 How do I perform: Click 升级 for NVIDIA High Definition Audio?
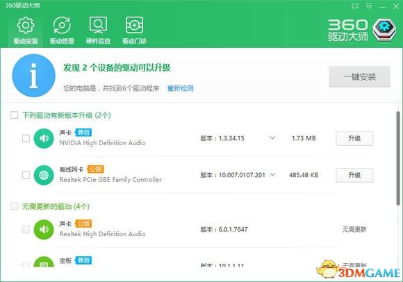point(354,138)
